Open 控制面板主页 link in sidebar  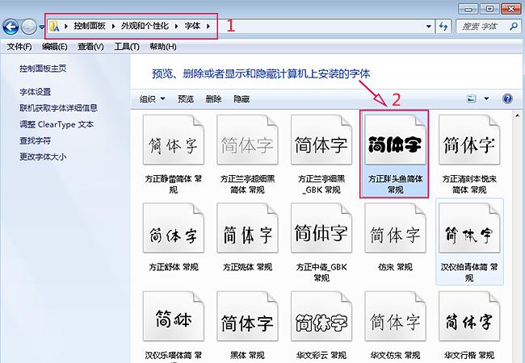(43, 69)
